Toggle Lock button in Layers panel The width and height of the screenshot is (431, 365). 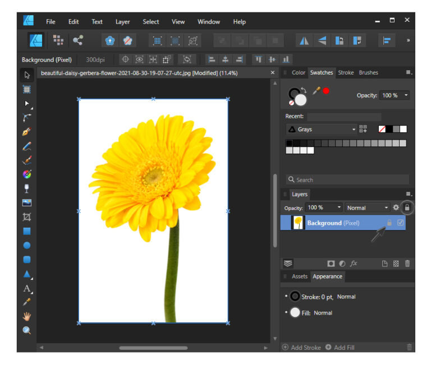pyautogui.click(x=407, y=207)
